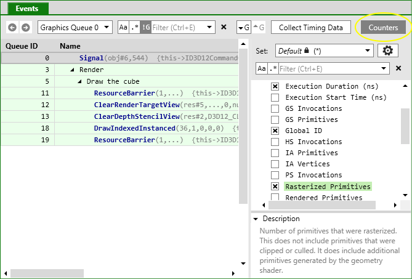Enable GS Invocations counter
Image resolution: width=412 pixels, height=279 pixels.
click(275, 109)
